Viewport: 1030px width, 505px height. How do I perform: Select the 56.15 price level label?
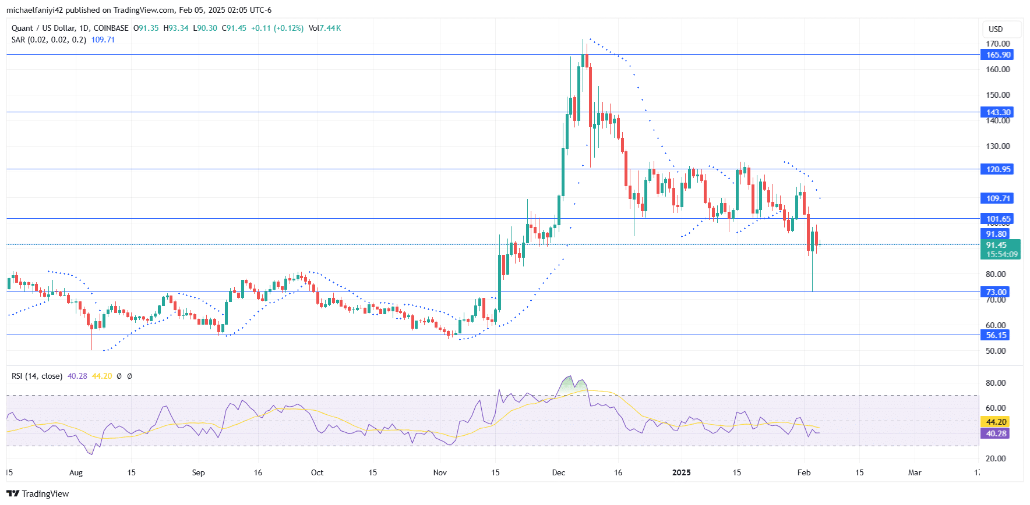point(996,335)
